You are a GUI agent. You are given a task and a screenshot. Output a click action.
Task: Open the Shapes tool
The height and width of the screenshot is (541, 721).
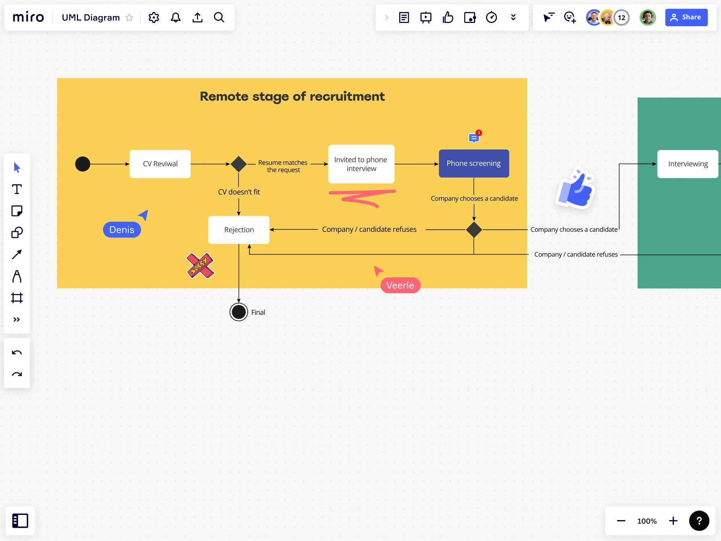(17, 232)
